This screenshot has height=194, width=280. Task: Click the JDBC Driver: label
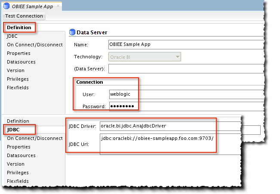point(83,126)
